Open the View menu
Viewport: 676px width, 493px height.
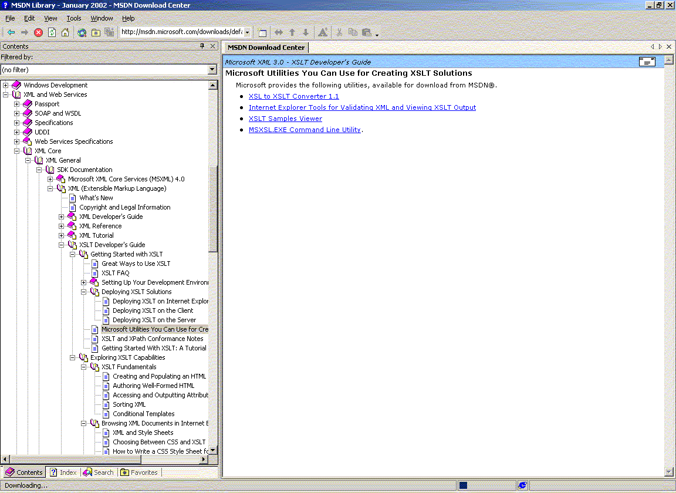pos(50,18)
